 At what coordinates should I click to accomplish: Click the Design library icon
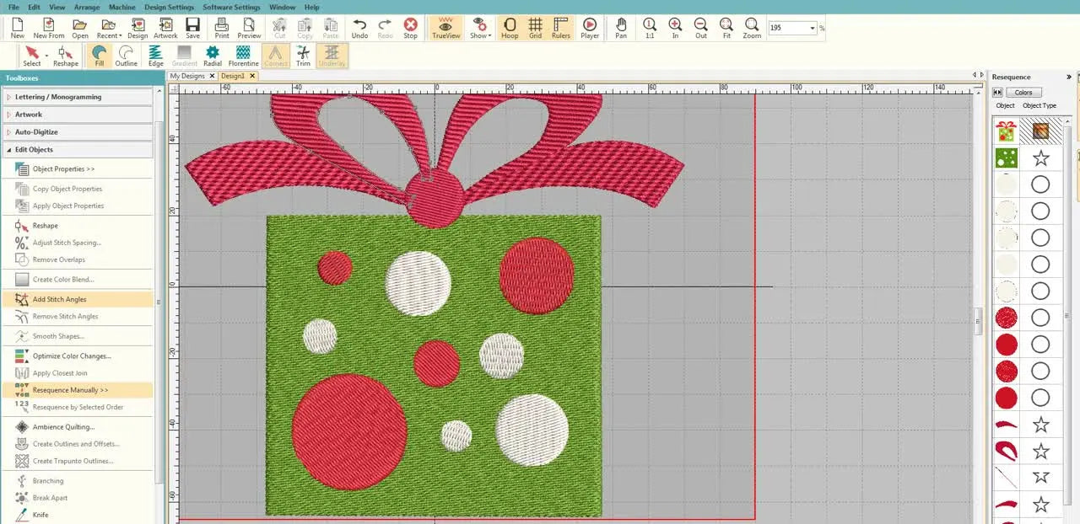pos(138,29)
